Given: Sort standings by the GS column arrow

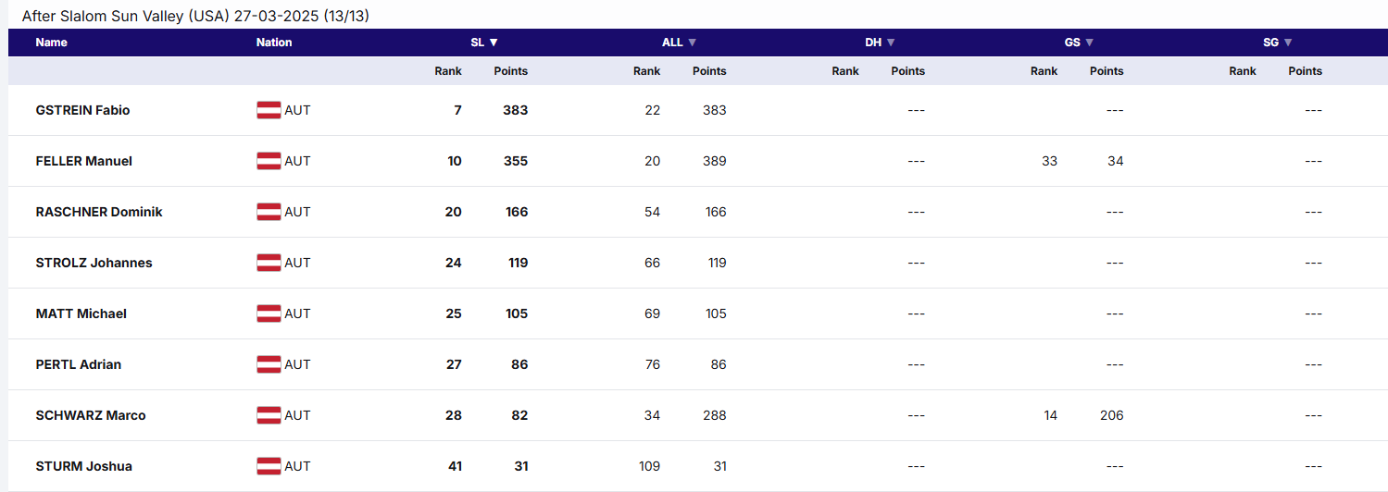Looking at the screenshot, I should click(1089, 43).
